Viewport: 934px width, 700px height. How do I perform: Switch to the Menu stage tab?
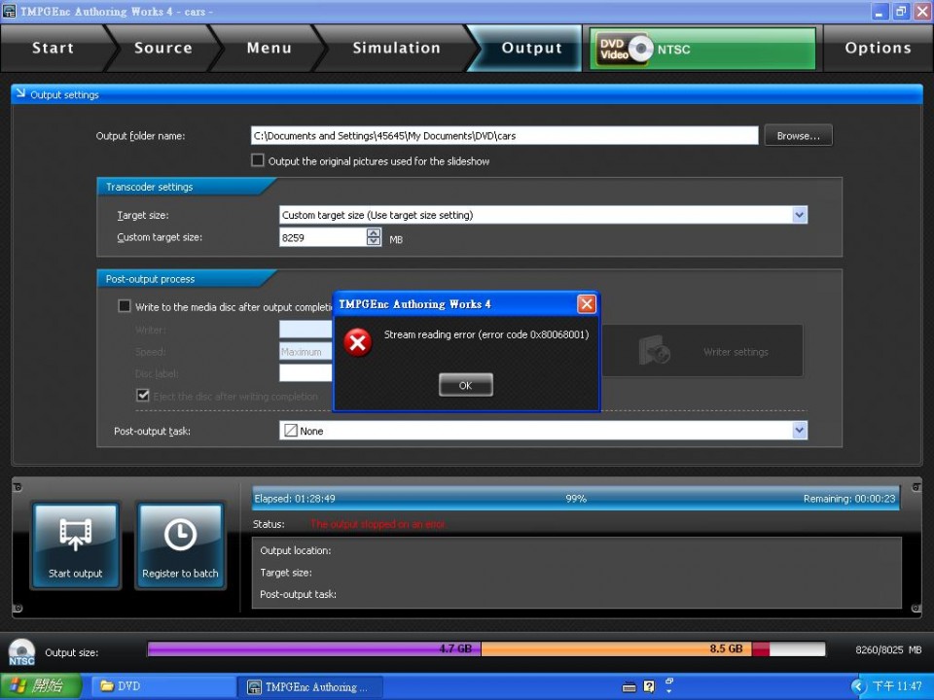pyautogui.click(x=269, y=49)
